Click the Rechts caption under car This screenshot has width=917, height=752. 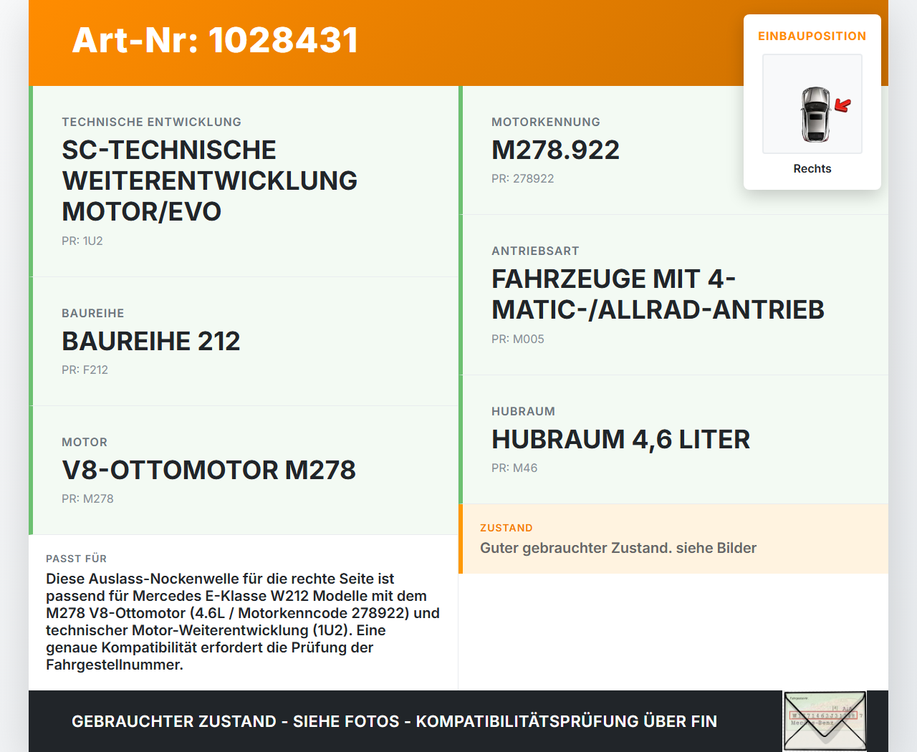pos(812,168)
